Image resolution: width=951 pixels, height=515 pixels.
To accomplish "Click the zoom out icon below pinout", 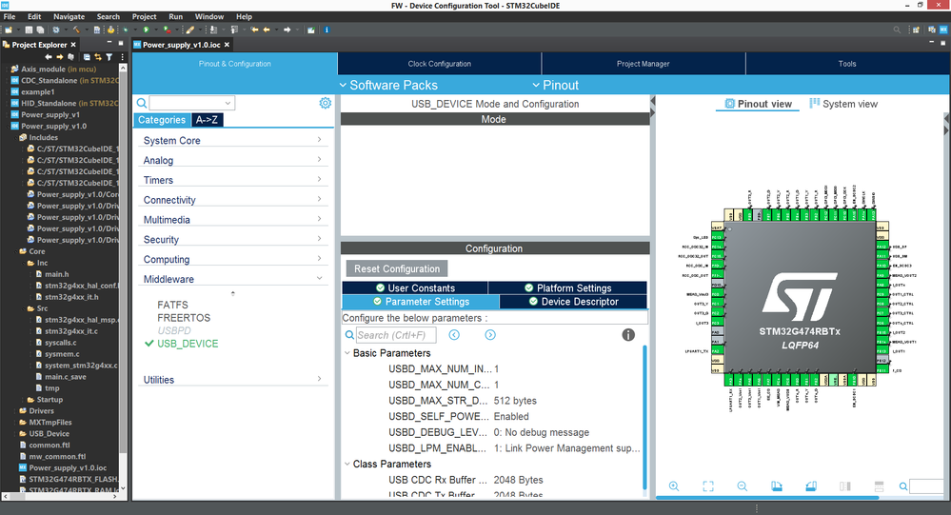I will 743,485.
